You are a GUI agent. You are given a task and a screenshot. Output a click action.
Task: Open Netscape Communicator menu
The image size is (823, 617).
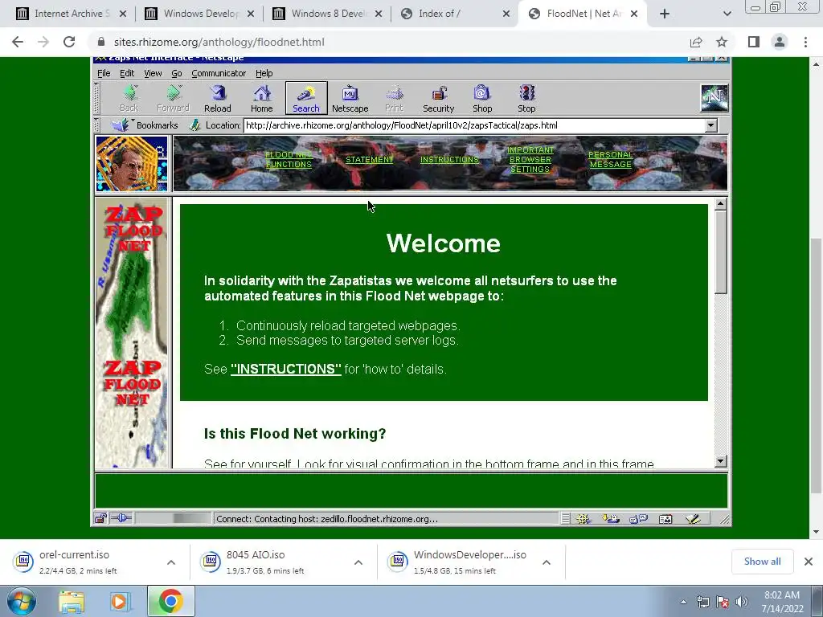pyautogui.click(x=219, y=73)
